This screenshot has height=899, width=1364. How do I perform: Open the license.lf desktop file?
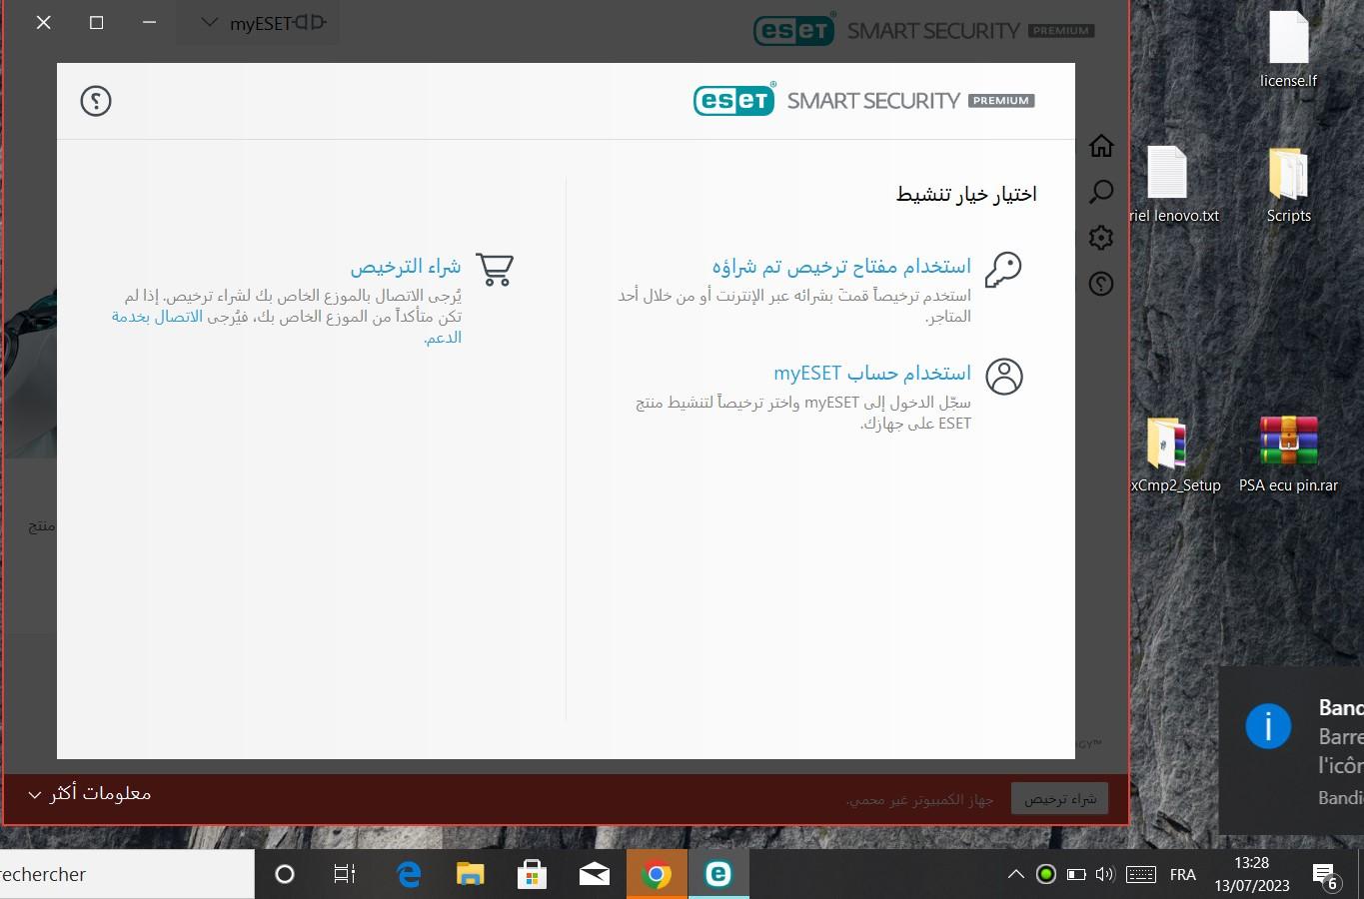pos(1288,49)
